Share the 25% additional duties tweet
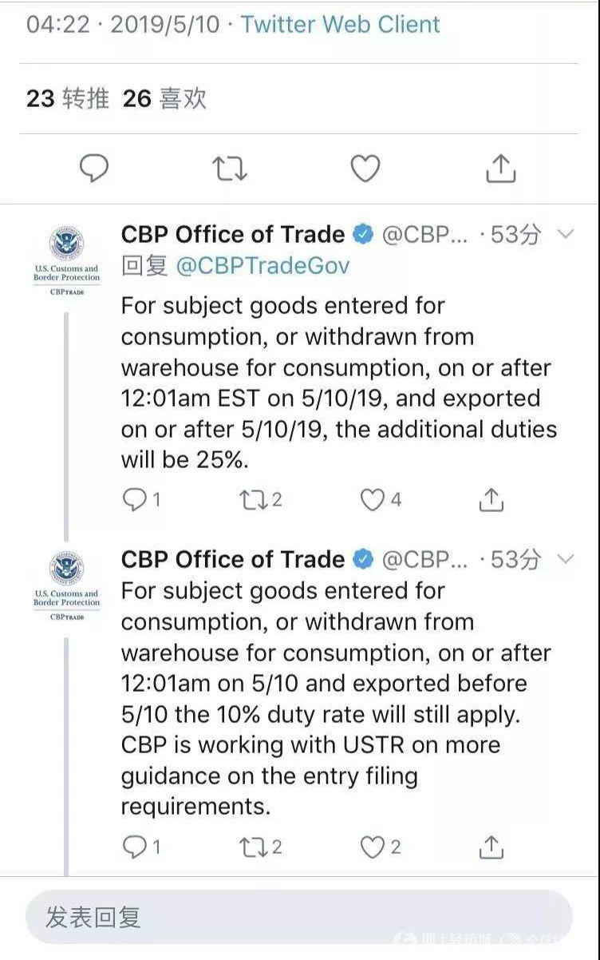The image size is (600, 960). click(x=491, y=500)
